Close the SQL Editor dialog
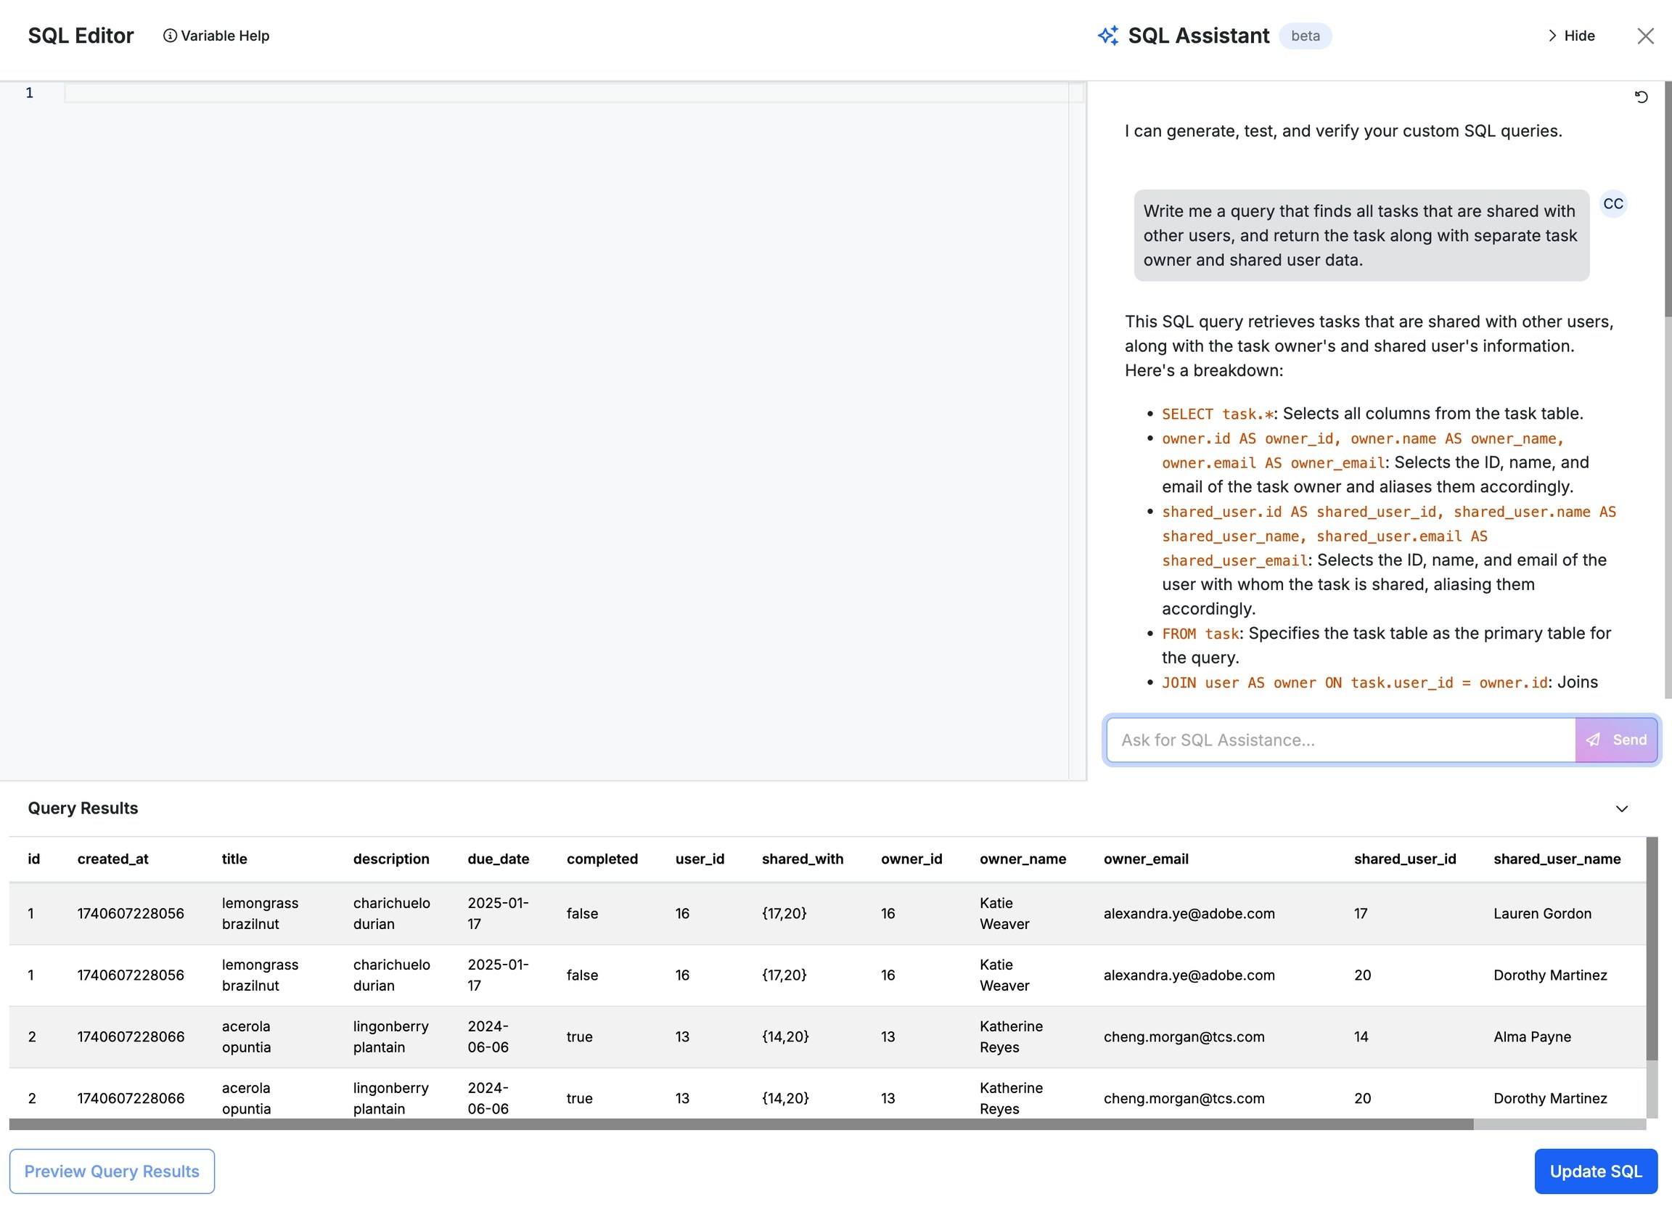The height and width of the screenshot is (1215, 1672). 1644,36
